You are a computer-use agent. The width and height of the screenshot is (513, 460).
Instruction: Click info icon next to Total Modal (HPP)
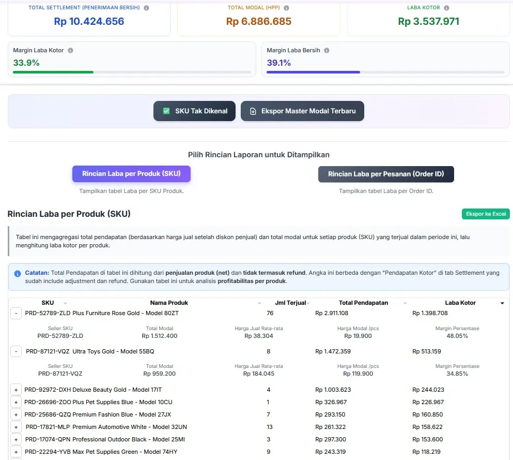point(286,8)
